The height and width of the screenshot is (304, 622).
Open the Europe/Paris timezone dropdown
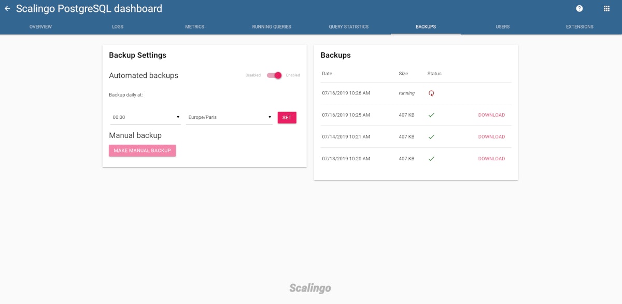tap(229, 117)
